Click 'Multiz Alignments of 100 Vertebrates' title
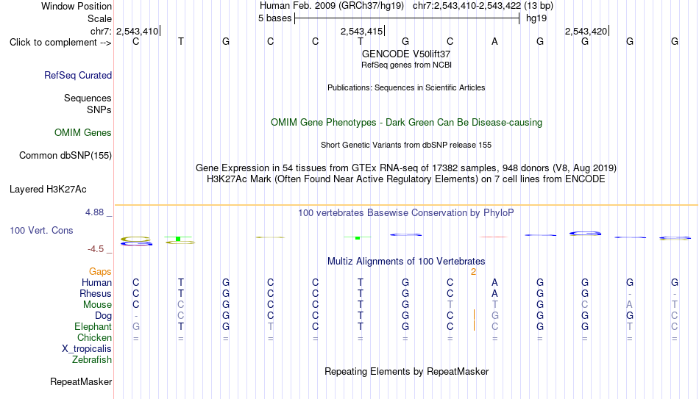 coord(406,262)
